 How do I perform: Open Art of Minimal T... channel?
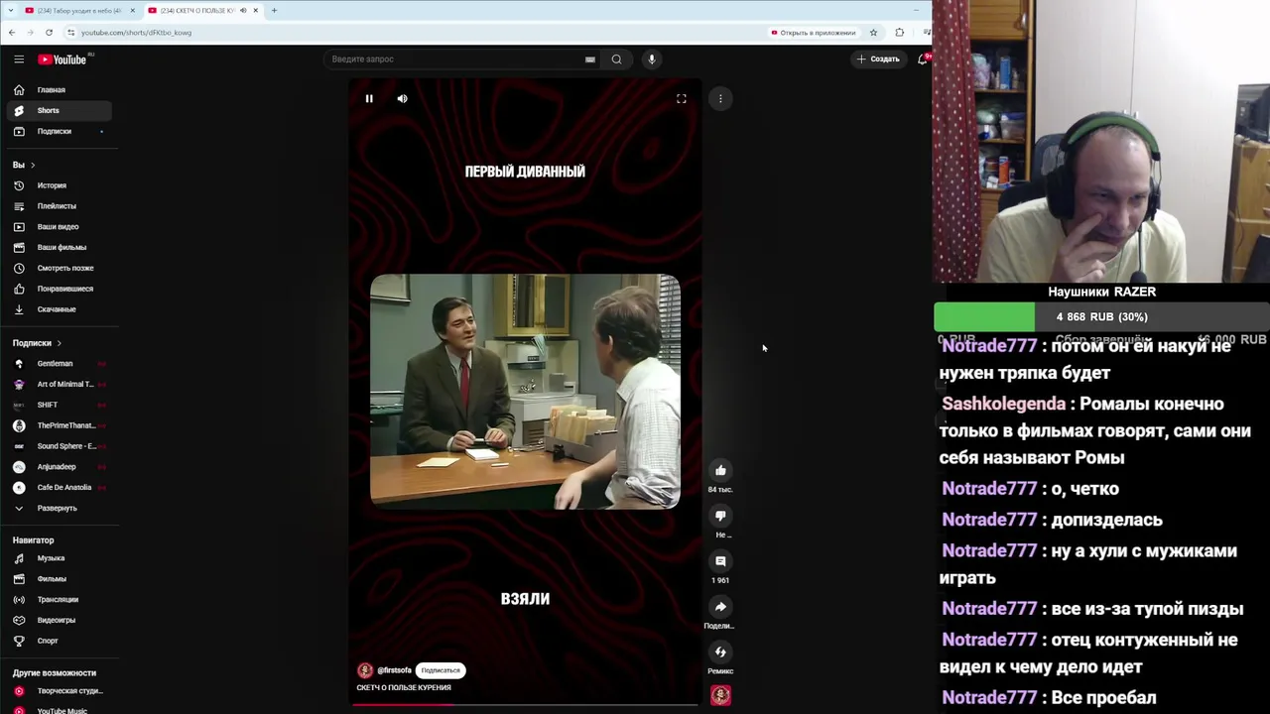(60, 384)
